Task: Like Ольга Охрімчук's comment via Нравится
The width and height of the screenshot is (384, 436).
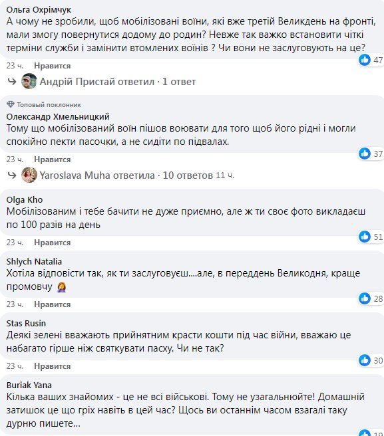Action: 53,66
